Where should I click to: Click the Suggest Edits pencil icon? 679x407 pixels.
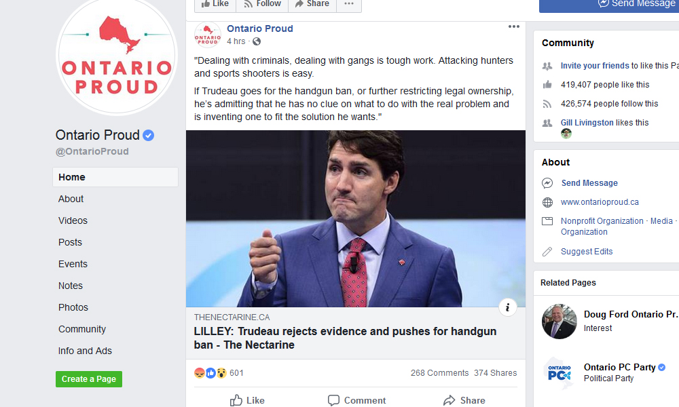pyautogui.click(x=547, y=251)
